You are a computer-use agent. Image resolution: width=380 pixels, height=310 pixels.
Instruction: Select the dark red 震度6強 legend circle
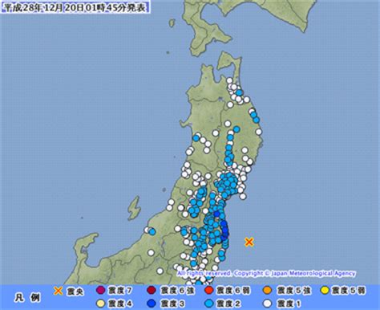pos(152,290)
